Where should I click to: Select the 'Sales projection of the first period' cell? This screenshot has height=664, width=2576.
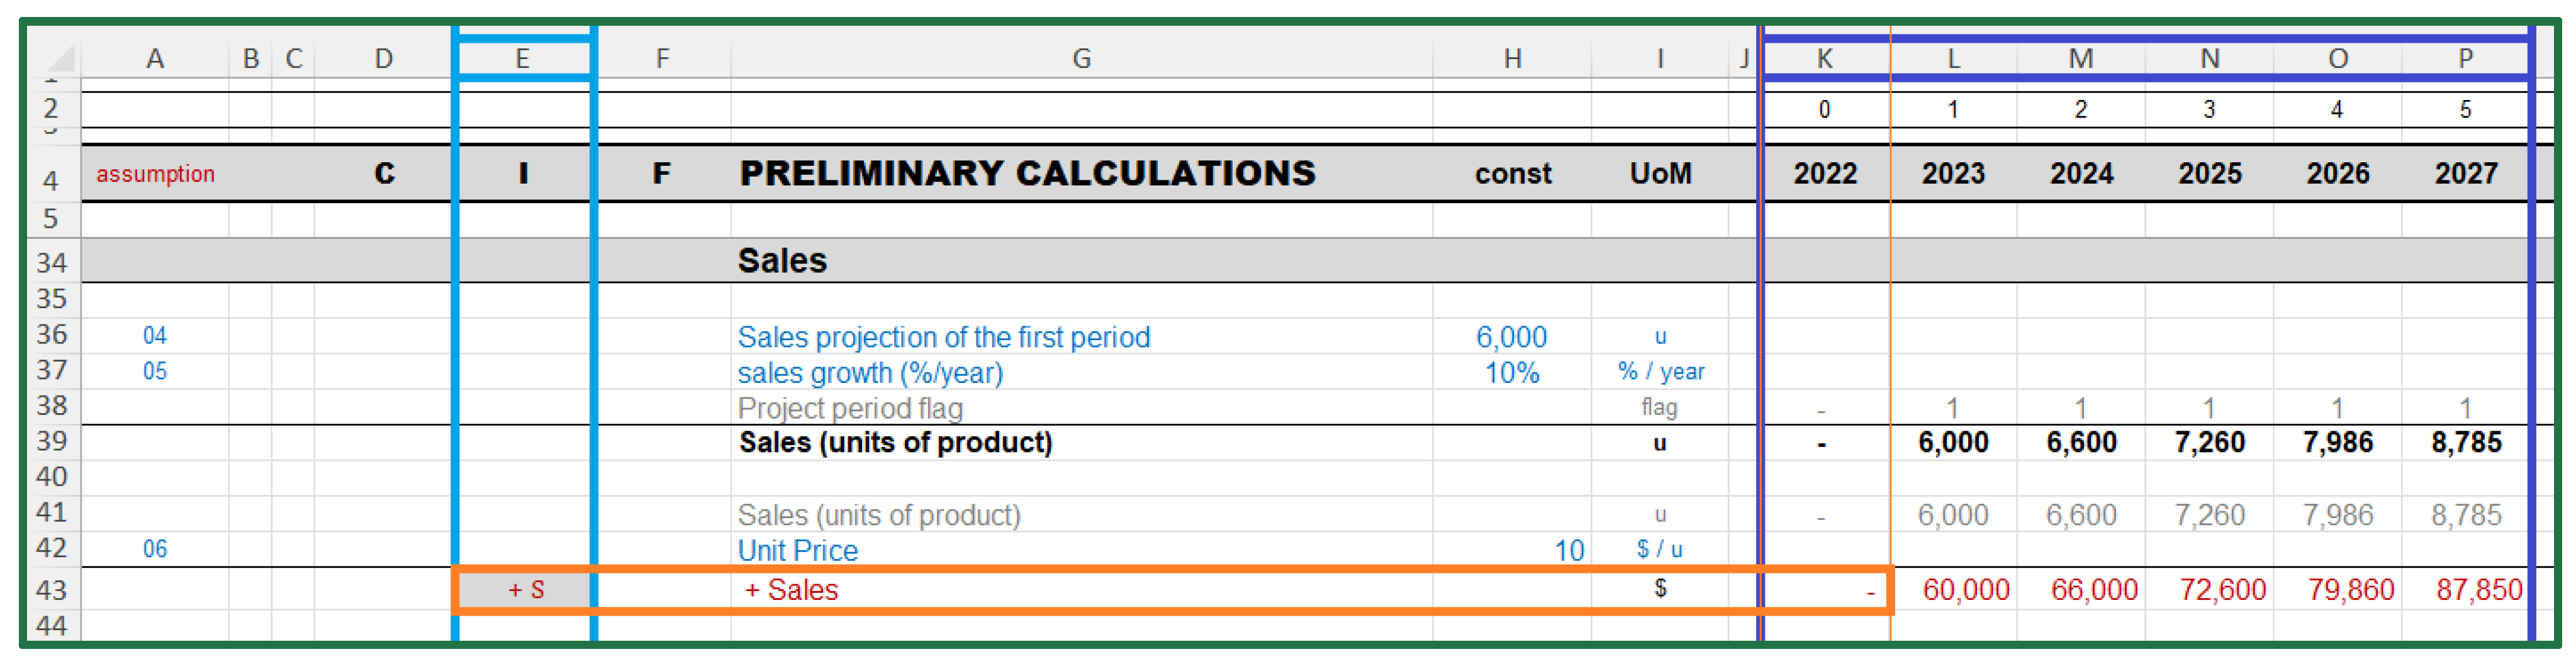[943, 337]
